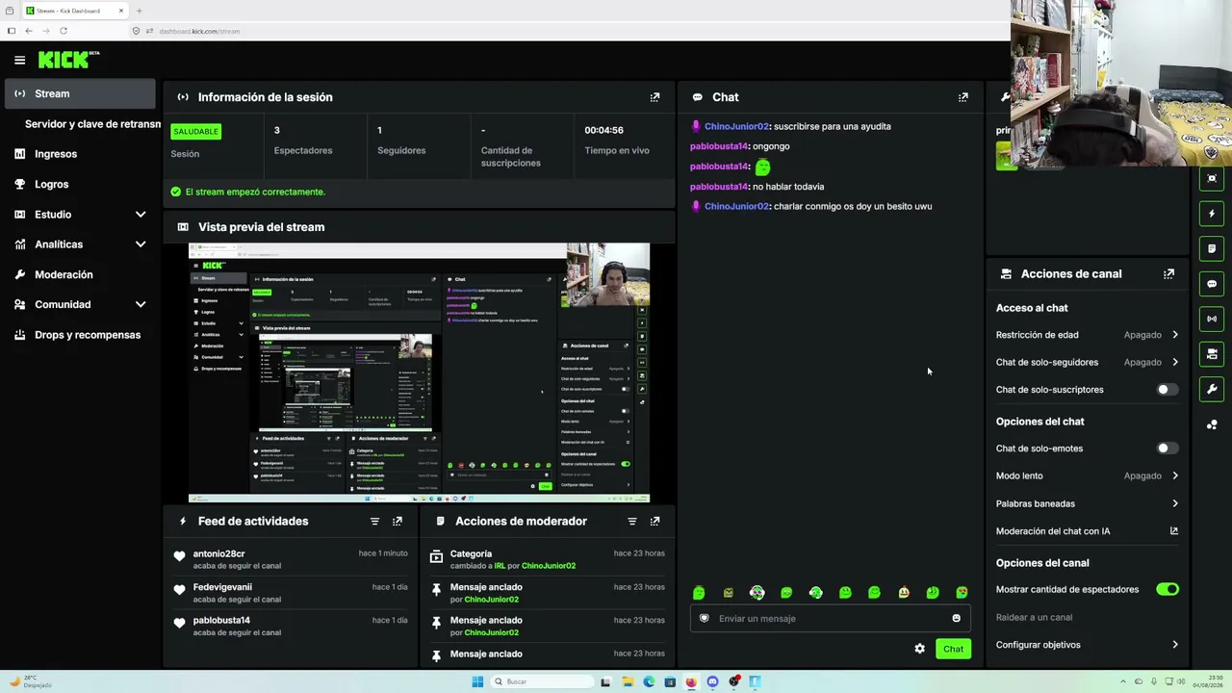1232x693 pixels.
Task: Click the three-dots cluster icon in right sidebar
Action: [x=1212, y=424]
